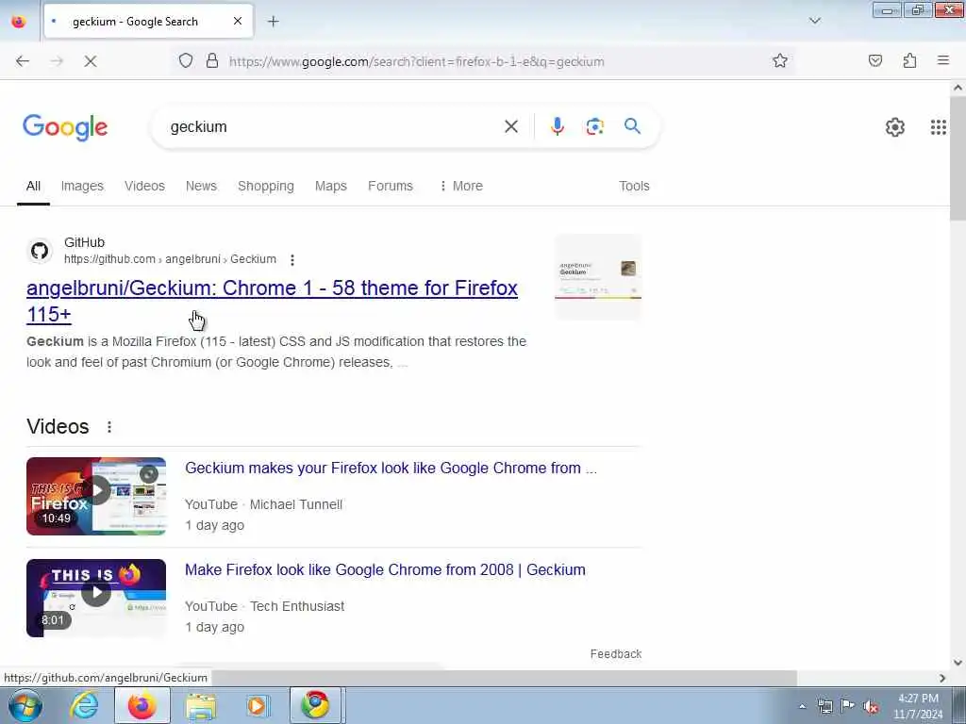966x724 pixels.
Task: Click the horizontal scrollbar thumb
Action: point(504,678)
